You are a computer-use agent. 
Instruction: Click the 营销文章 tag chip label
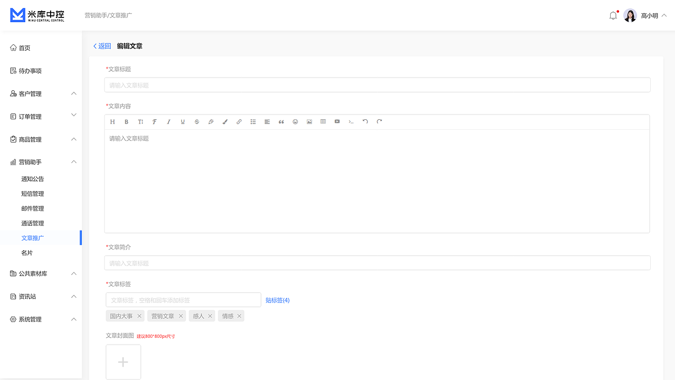click(162, 316)
